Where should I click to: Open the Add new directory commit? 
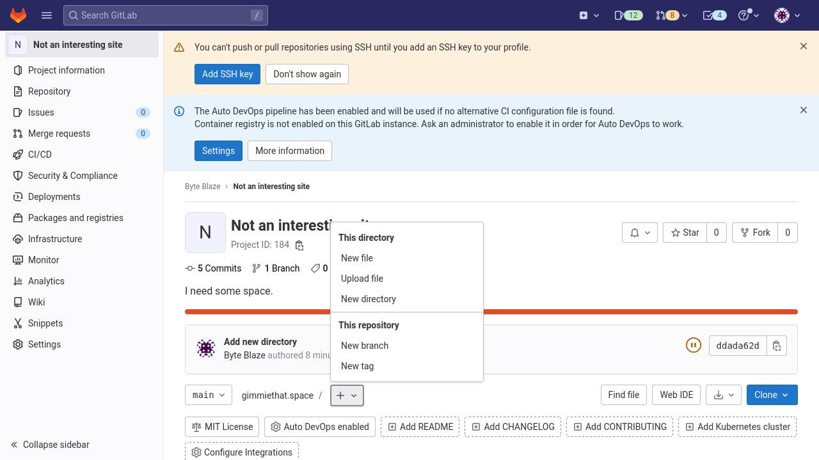coord(260,342)
